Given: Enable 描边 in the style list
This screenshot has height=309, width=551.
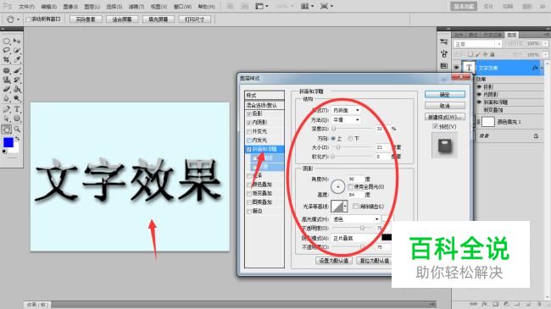Looking at the screenshot, I should [x=248, y=212].
